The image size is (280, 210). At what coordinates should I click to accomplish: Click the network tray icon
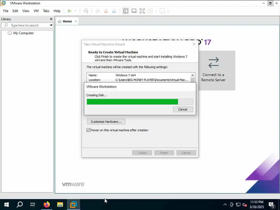(x=238, y=205)
